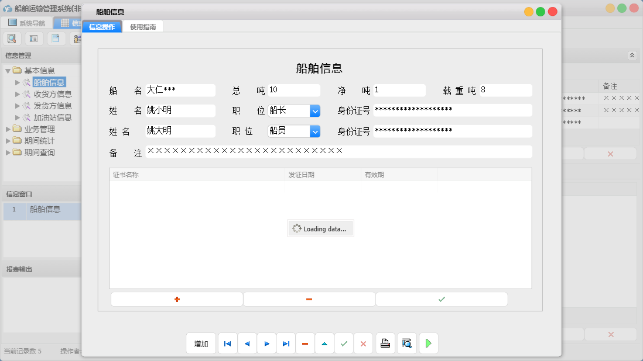
Task: Go to the previous record
Action: click(247, 343)
